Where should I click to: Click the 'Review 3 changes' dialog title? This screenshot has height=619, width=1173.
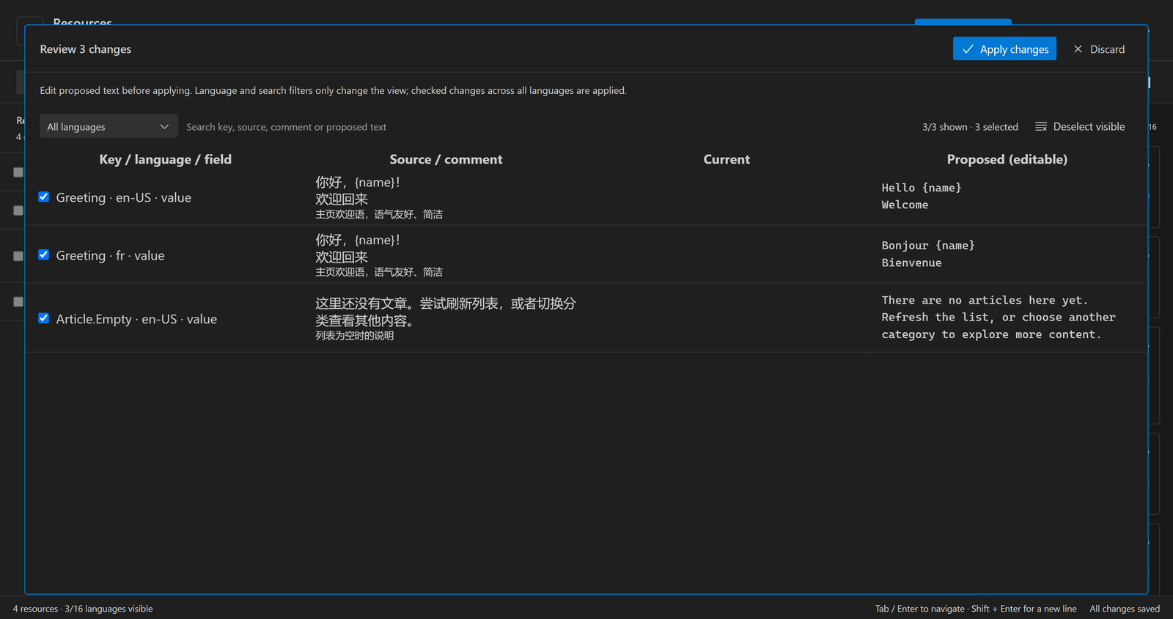point(86,49)
